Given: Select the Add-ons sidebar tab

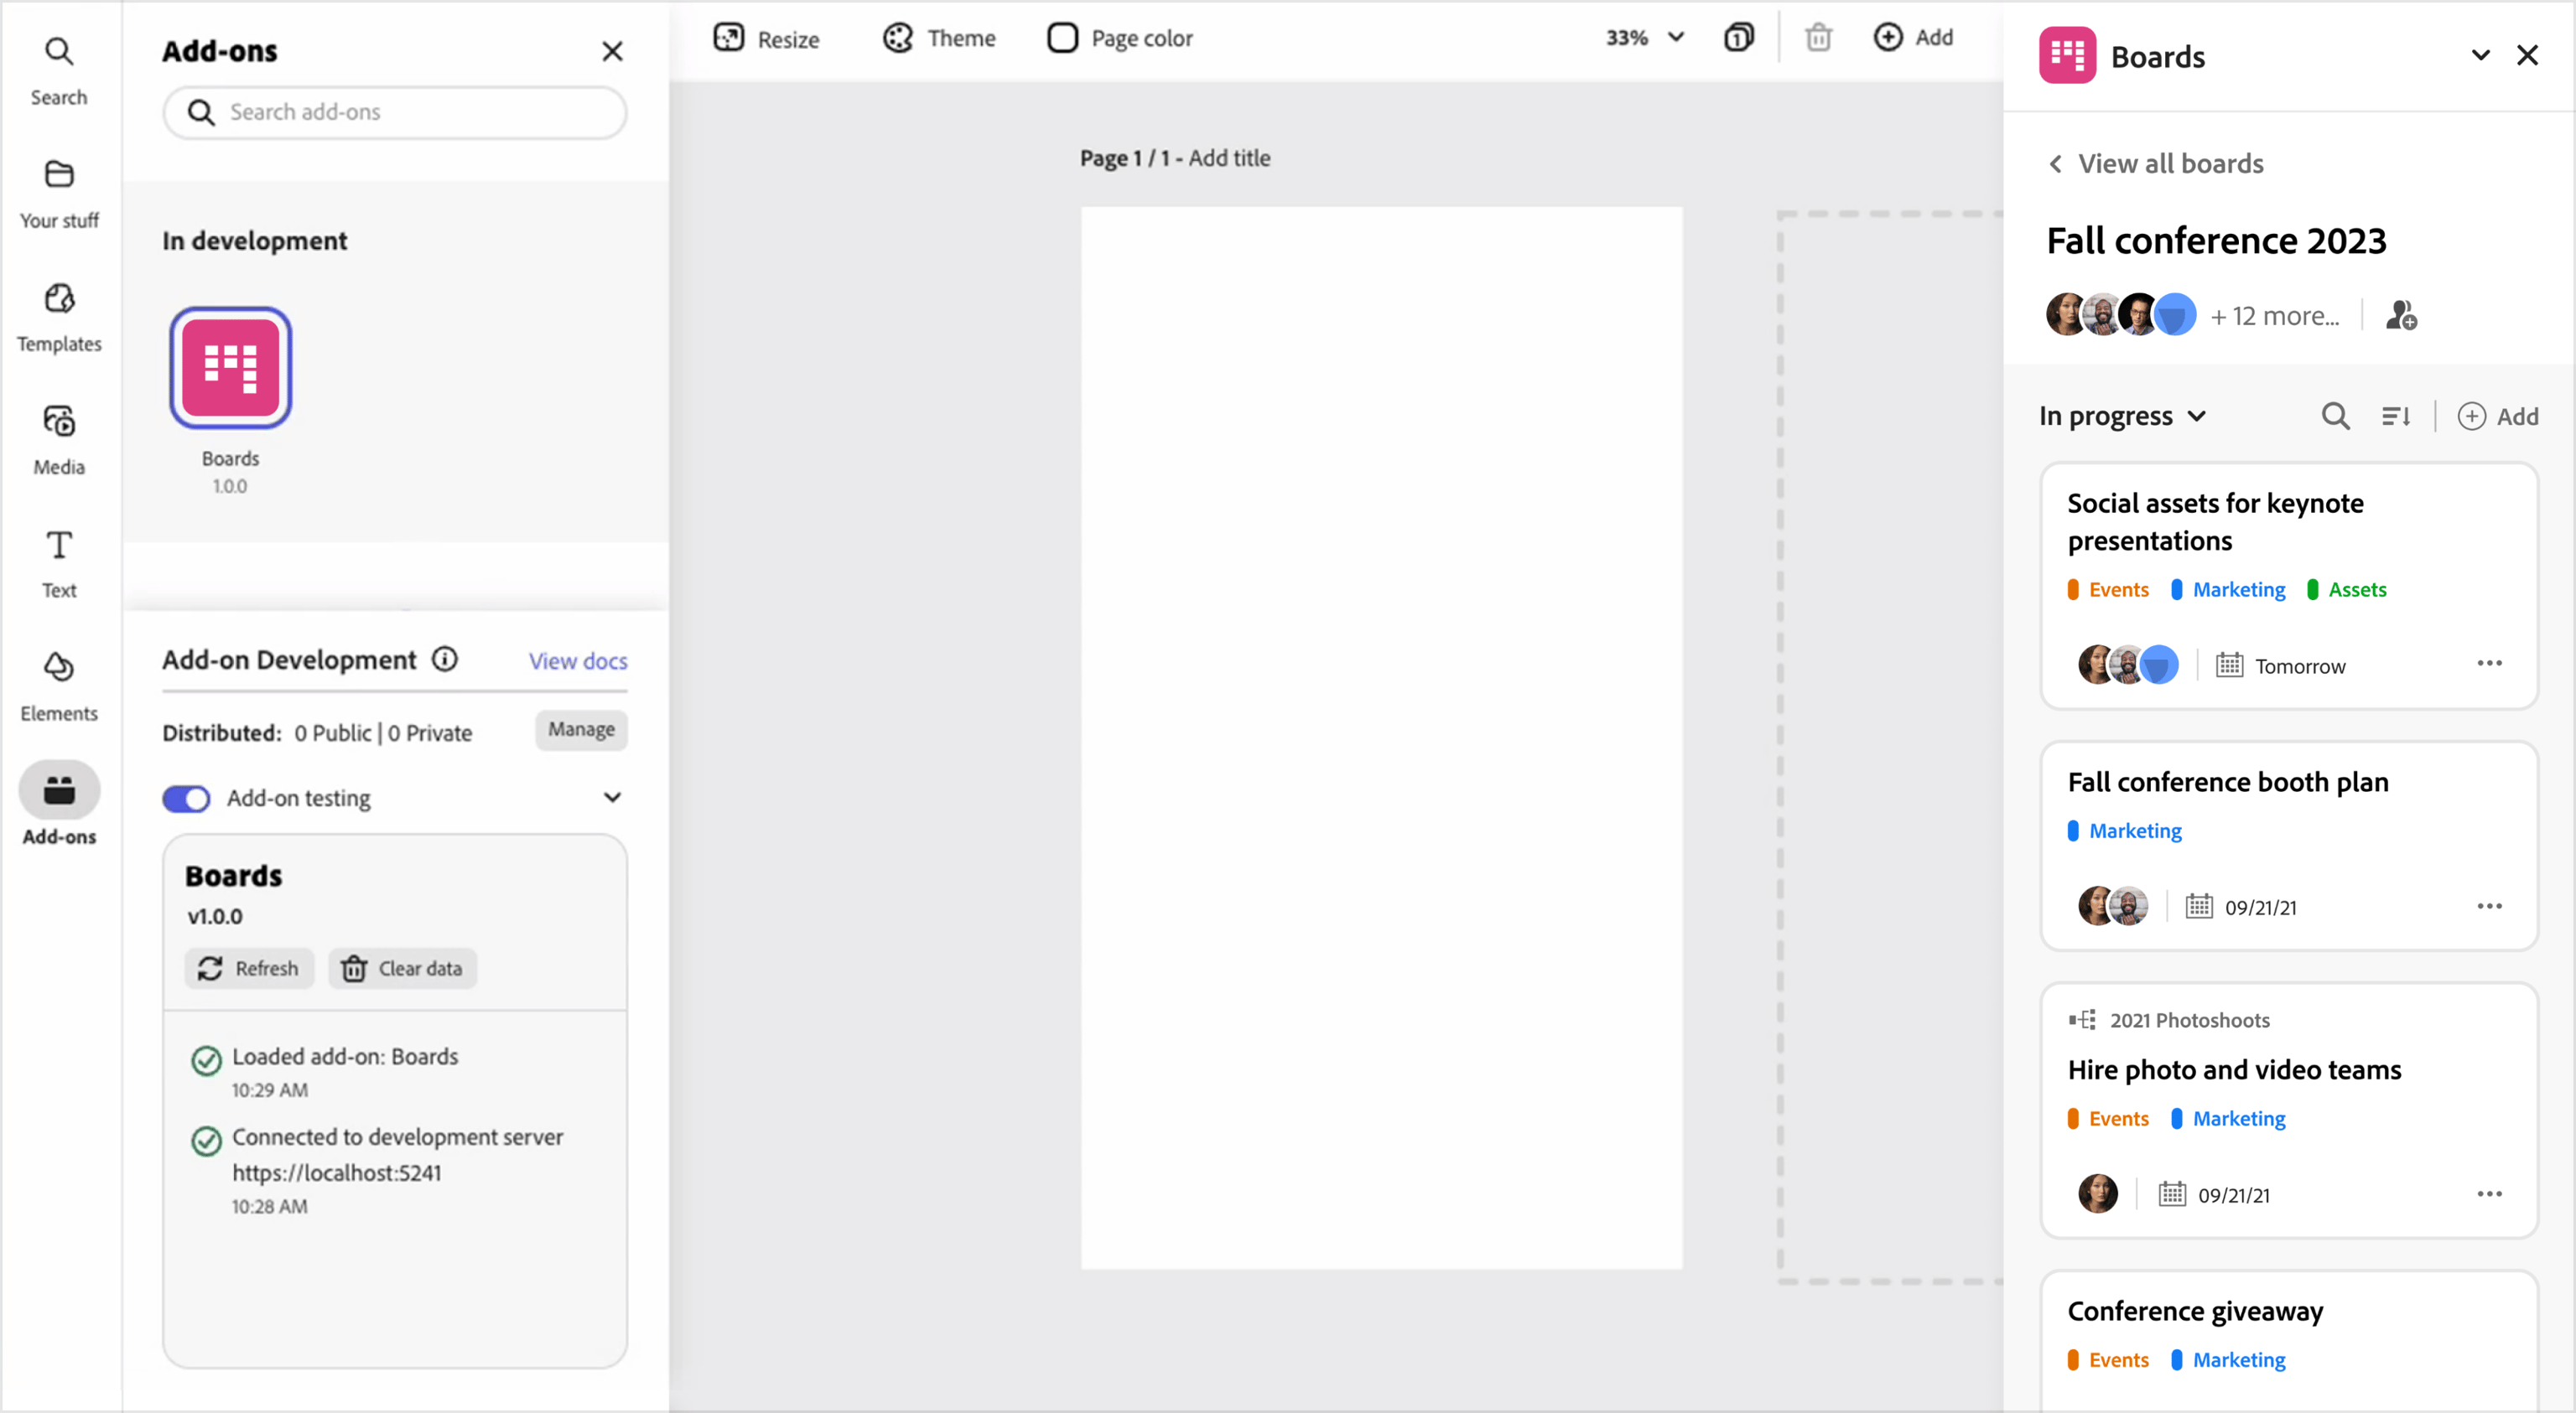Looking at the screenshot, I should tap(59, 805).
